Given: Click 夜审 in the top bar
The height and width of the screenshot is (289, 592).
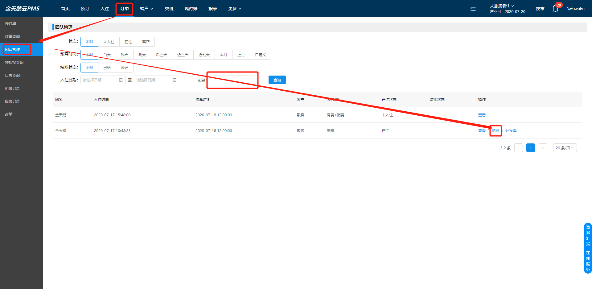Looking at the screenshot, I should [540, 9].
